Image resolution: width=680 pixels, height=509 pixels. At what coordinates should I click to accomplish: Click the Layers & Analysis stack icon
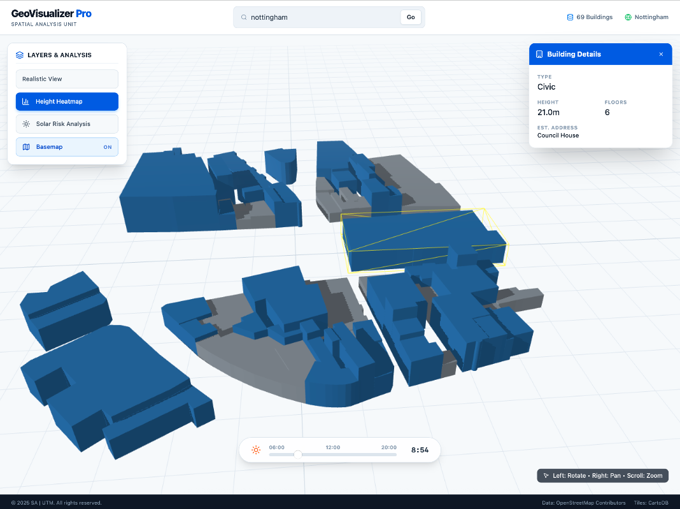pos(20,55)
